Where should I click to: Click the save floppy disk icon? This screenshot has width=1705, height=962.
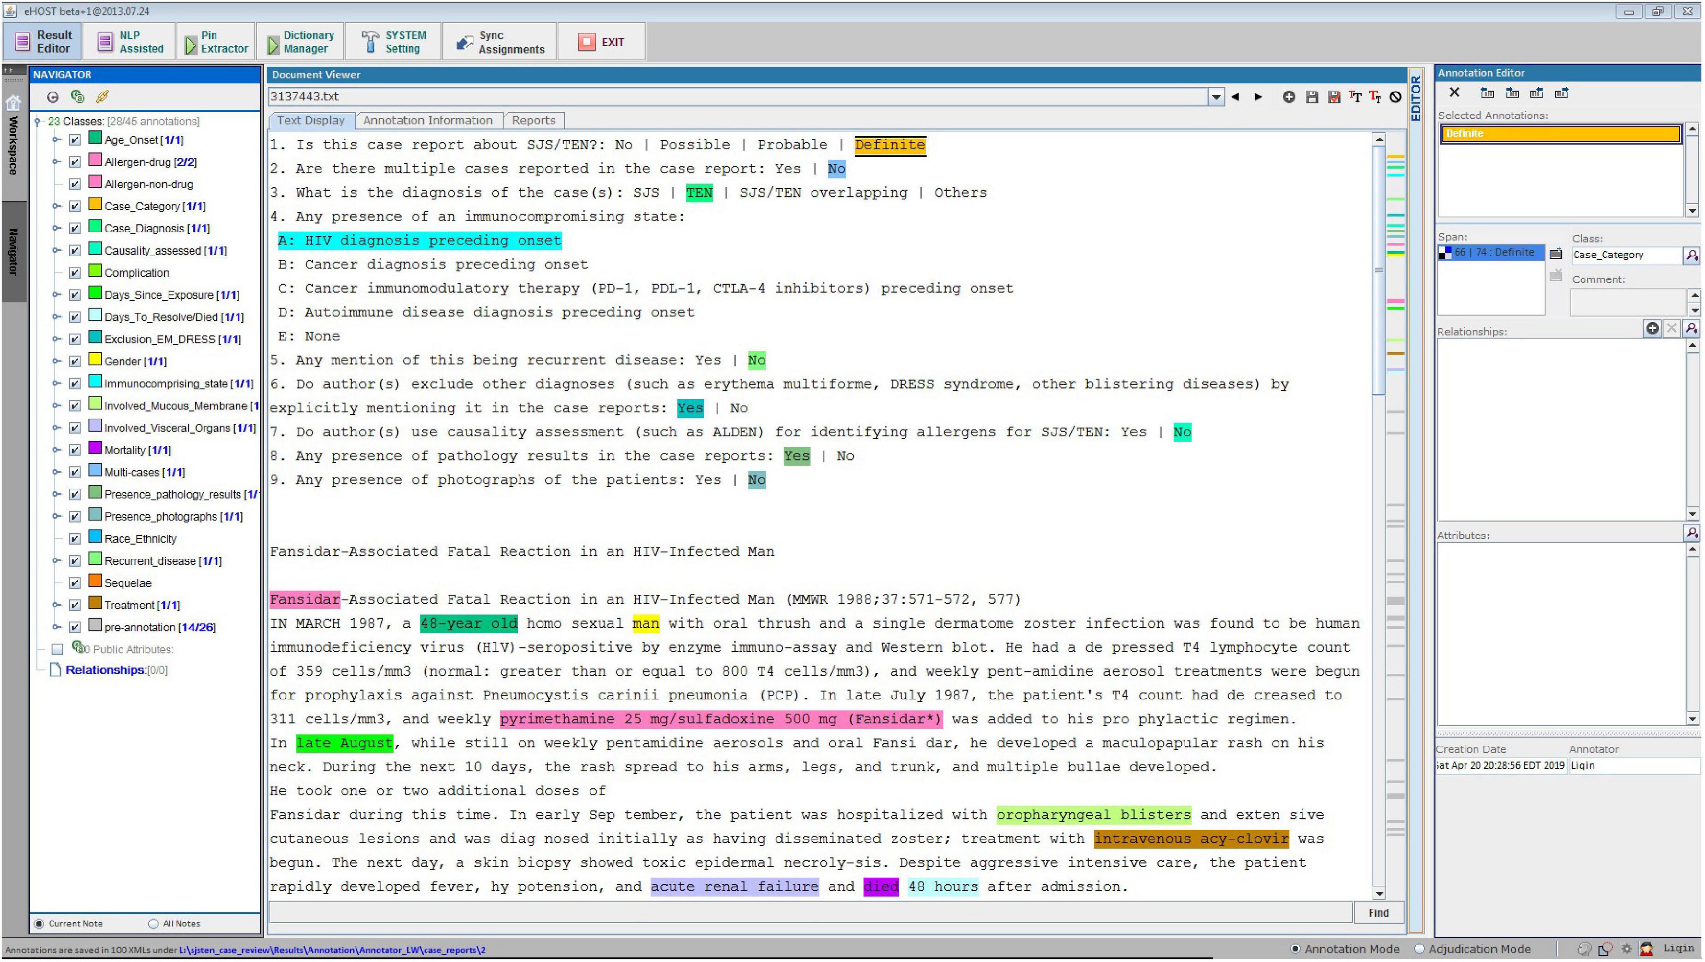pyautogui.click(x=1312, y=97)
